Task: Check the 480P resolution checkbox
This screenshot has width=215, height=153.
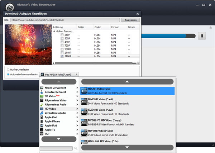Action: [x=62, y=42]
